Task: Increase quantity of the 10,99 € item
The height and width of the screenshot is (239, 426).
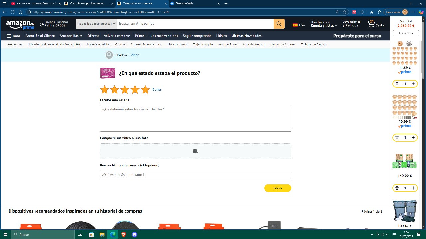Action: coord(413,137)
